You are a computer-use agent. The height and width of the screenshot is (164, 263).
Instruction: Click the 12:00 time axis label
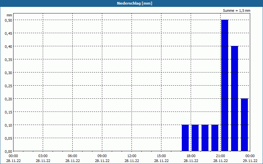(132, 156)
